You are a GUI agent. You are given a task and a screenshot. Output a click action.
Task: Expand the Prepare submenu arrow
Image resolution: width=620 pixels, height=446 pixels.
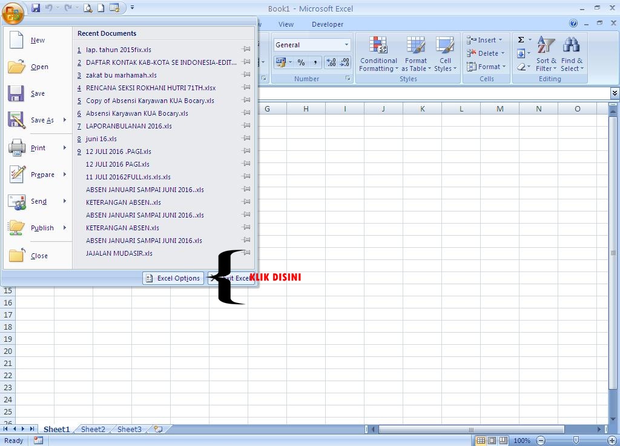click(65, 174)
